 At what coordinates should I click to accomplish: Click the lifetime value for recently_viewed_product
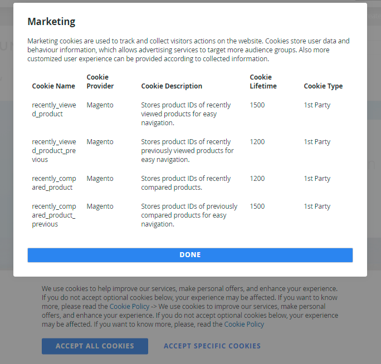(257, 105)
